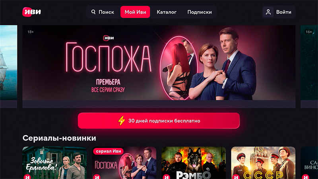
Task: Open the Каталог menu item
Action: click(167, 12)
